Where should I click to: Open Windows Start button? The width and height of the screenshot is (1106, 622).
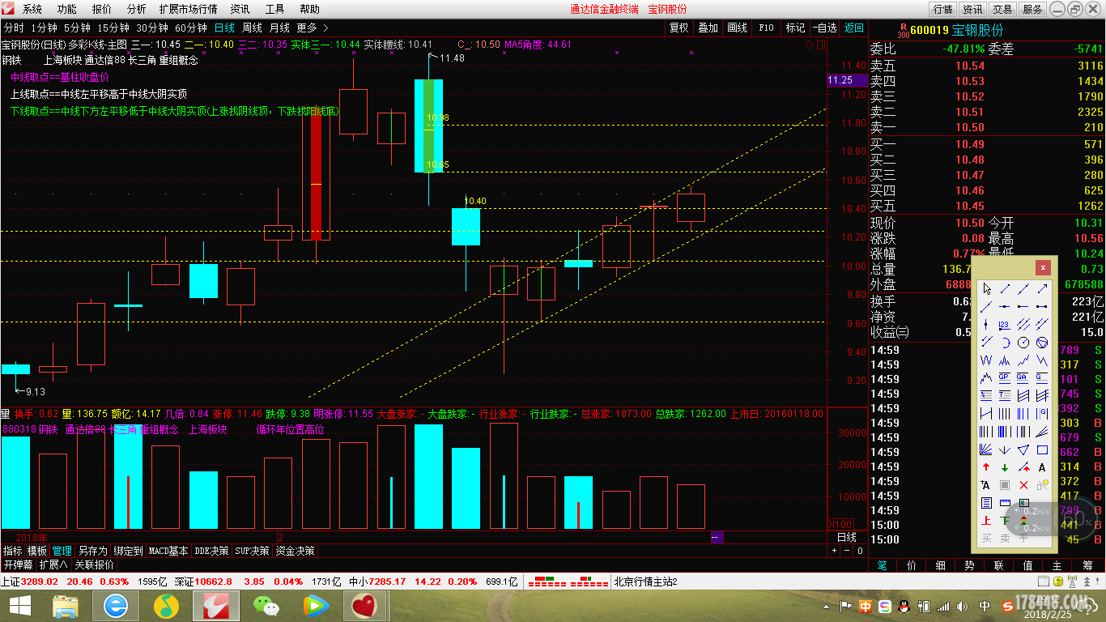pyautogui.click(x=19, y=606)
